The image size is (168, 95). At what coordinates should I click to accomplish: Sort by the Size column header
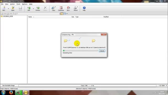coord(73,17)
